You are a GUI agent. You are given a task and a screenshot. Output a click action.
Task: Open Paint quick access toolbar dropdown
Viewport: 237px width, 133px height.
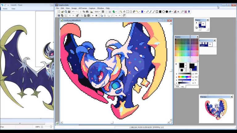click(8, 5)
